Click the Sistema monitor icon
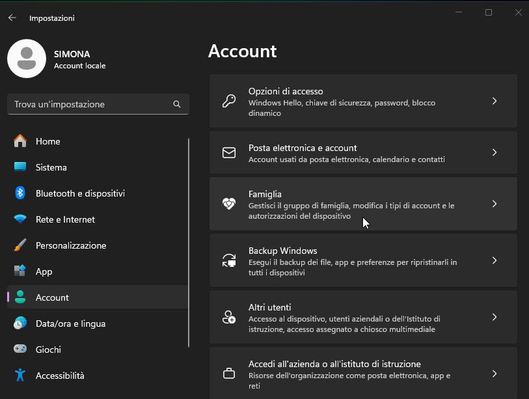The height and width of the screenshot is (399, 529). 20,167
